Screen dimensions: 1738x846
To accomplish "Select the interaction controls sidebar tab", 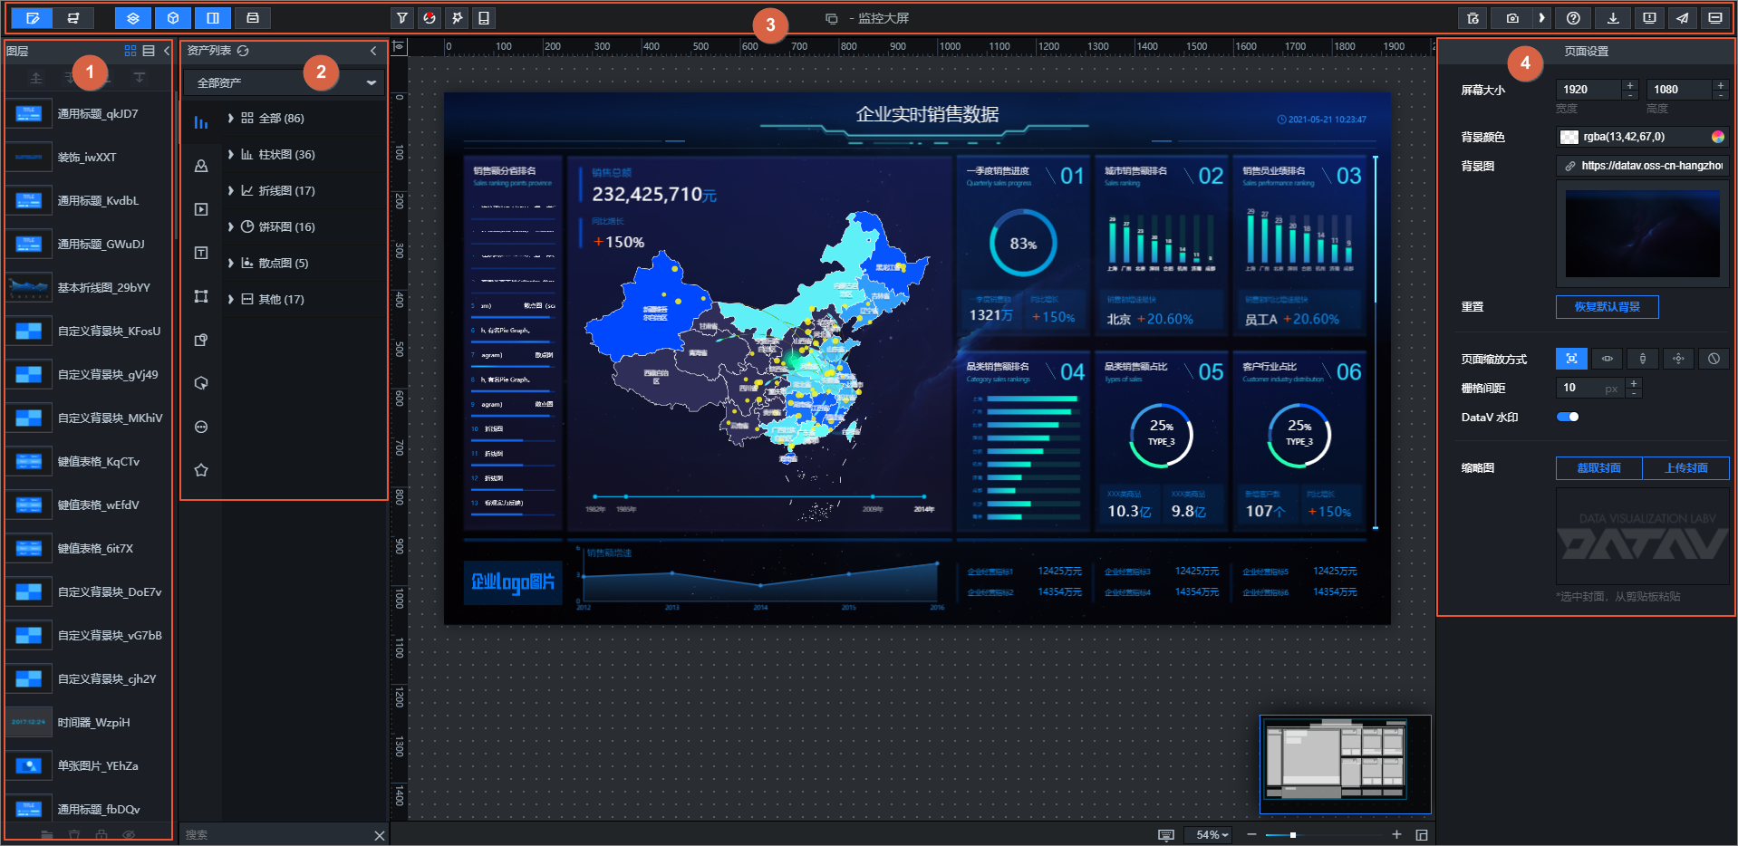I will pos(201,383).
